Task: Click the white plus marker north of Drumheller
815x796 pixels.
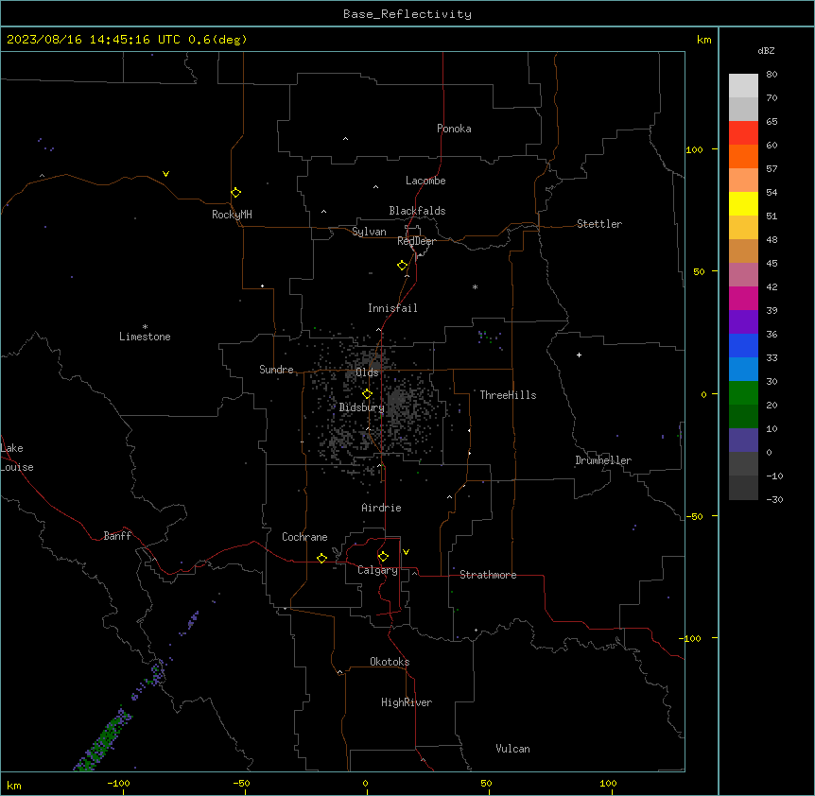Action: point(579,355)
